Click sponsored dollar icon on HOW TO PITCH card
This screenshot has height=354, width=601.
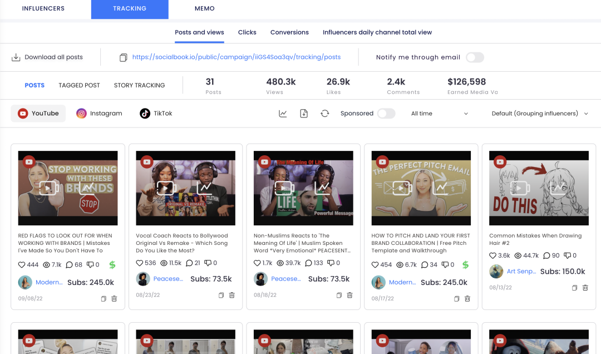pos(465,264)
